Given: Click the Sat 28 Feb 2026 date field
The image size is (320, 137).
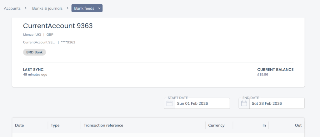Looking at the screenshot, I should pos(267,103).
